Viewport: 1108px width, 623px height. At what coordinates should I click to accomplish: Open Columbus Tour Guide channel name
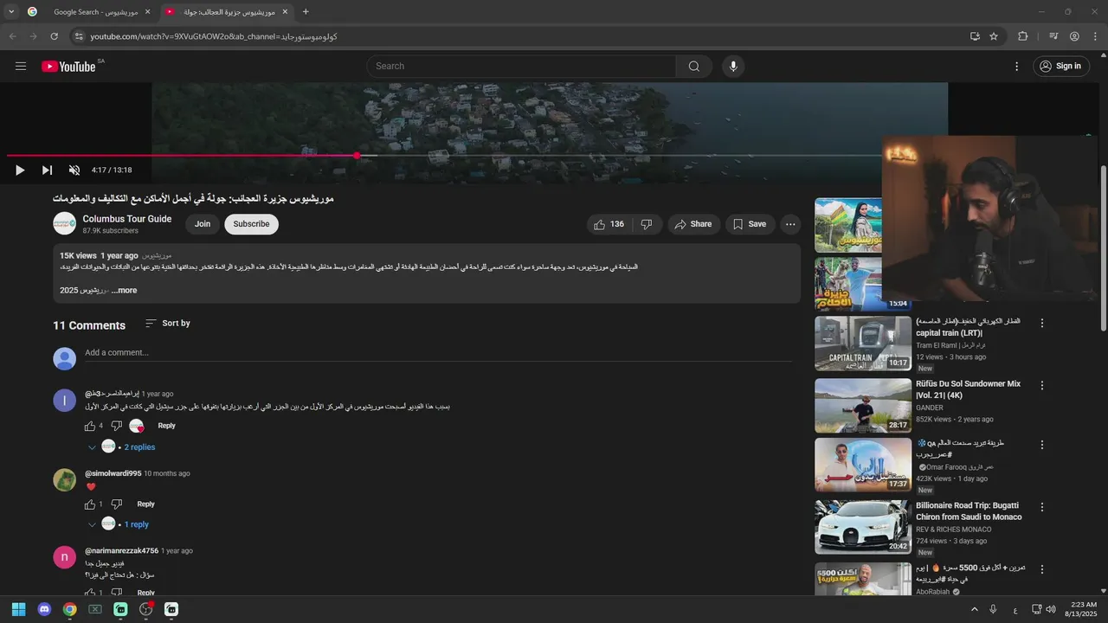point(127,219)
